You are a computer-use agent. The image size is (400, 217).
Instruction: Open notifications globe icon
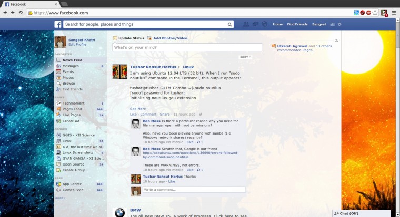pos(265,24)
